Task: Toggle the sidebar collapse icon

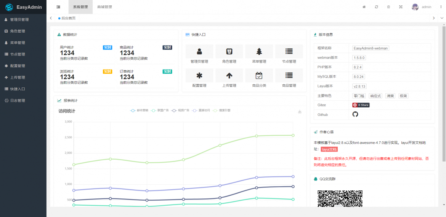Action: [x=58, y=7]
